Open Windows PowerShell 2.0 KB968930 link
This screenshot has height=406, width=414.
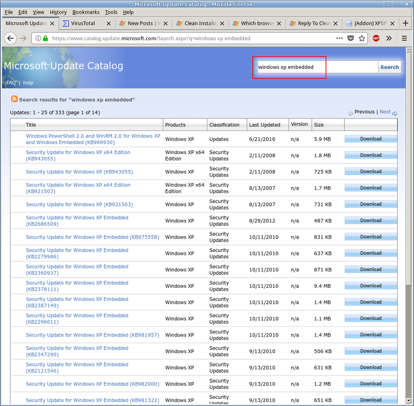[x=93, y=139]
